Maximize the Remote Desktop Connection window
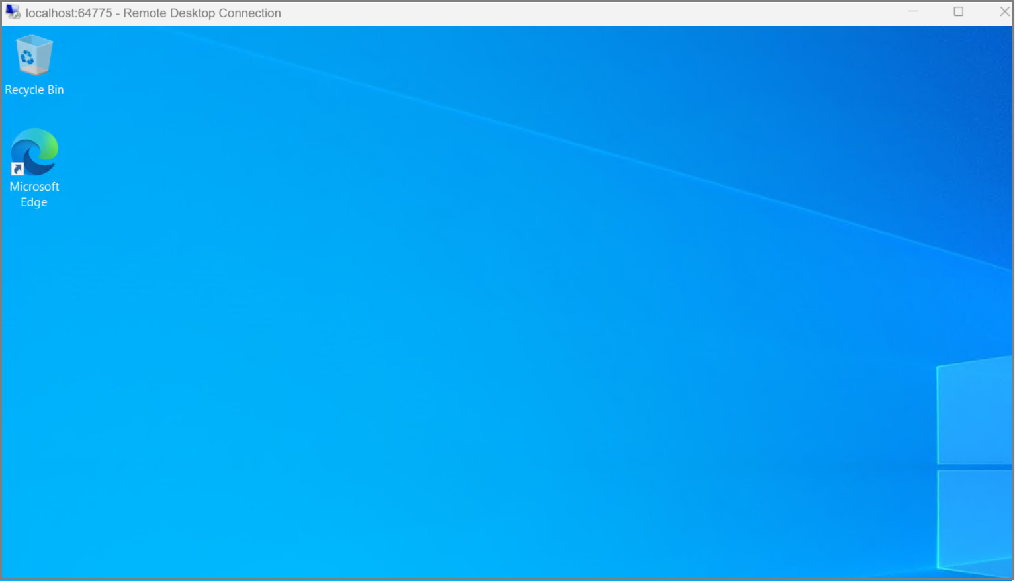Image resolution: width=1015 pixels, height=581 pixels. click(958, 12)
